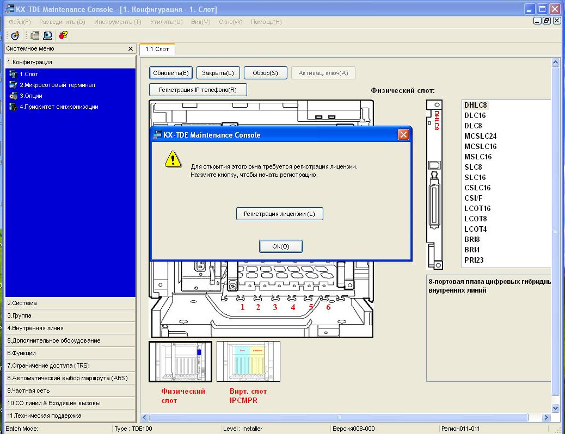Select the Физический слот thumbnail

[x=181, y=362]
